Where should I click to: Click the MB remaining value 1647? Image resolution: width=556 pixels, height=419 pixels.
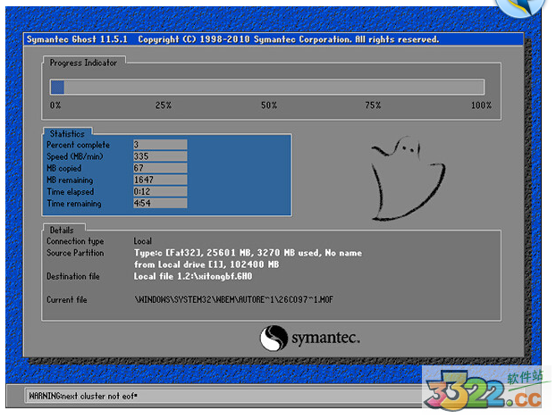click(x=160, y=180)
